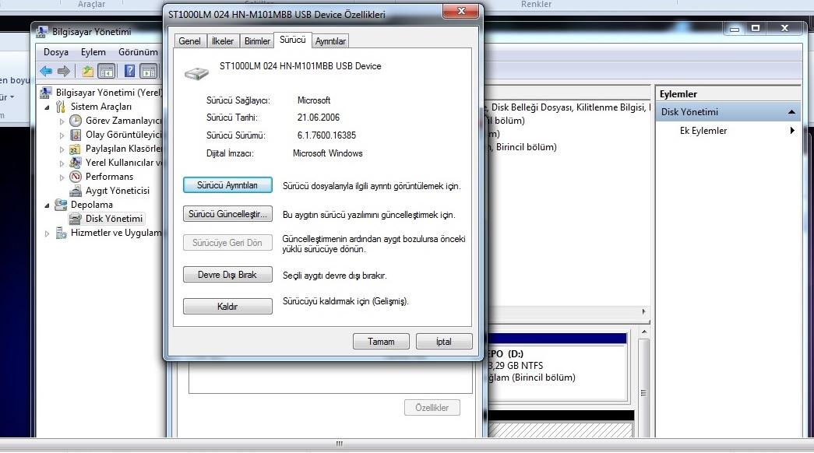Screen dimensions: 814x453
Task: Switch to the Ayrıntılar tab
Action: 330,41
